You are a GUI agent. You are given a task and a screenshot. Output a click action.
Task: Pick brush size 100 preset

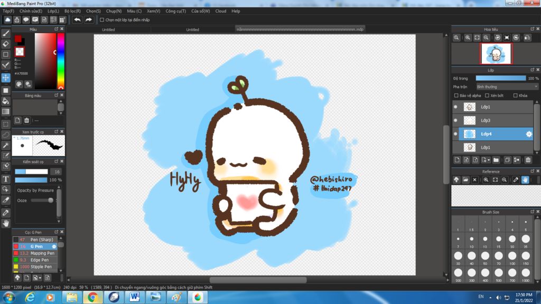click(512, 258)
